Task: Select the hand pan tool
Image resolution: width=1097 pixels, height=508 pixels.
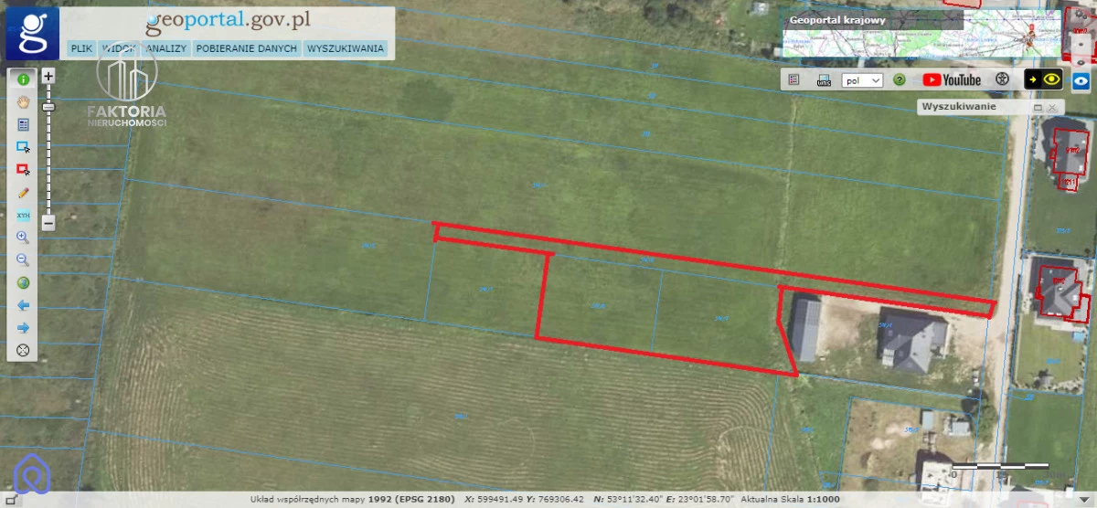Action: [23, 101]
